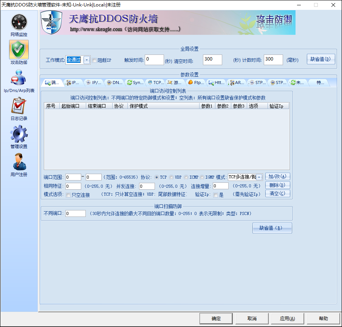Viewport: 342px width, 327px height.
Task: Toggle the 只空连接 option
Action: coord(69,194)
